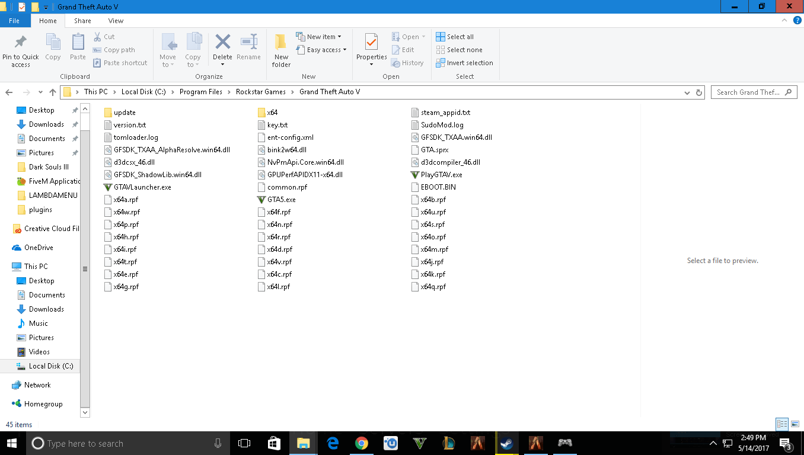Image resolution: width=804 pixels, height=455 pixels.
Task: Open Chrome from the taskbar
Action: 361,443
